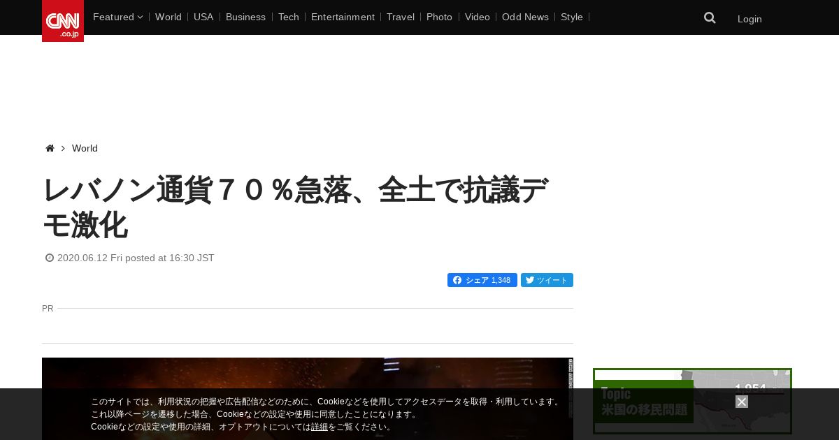Click the Login link

pos(750,19)
